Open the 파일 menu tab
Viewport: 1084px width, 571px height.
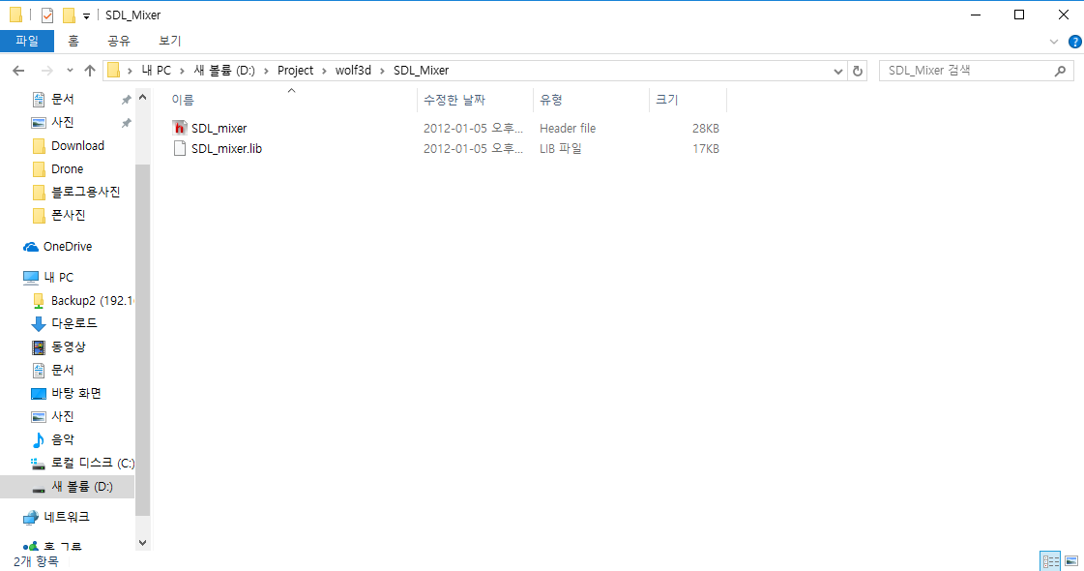pos(27,41)
